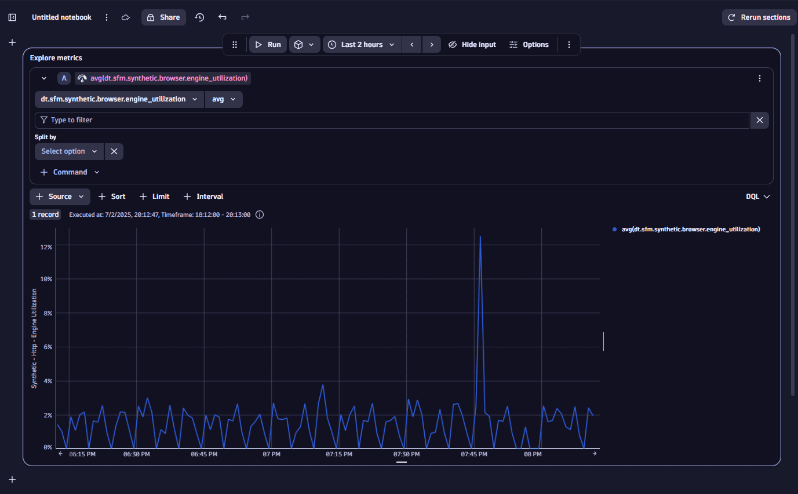Click the Synthetic - Http - Engine Utilization axis title

pos(34,339)
